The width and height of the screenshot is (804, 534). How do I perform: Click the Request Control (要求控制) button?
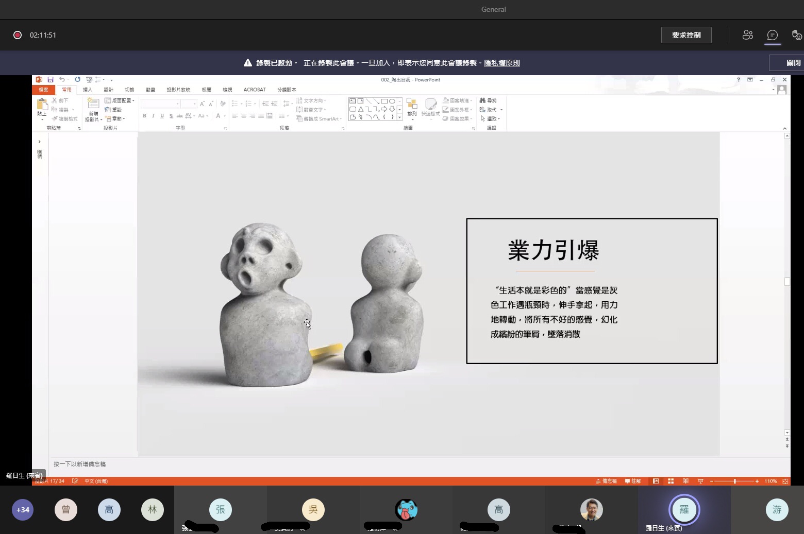[686, 35]
